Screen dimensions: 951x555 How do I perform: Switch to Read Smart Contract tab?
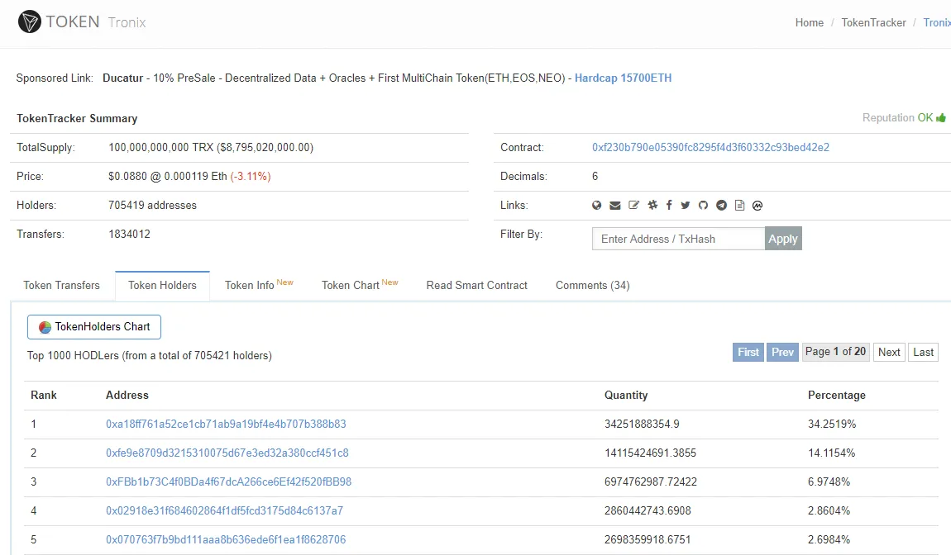pos(476,286)
